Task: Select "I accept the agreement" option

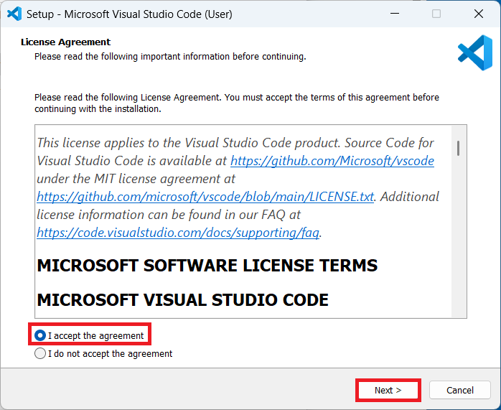Action: click(x=41, y=335)
